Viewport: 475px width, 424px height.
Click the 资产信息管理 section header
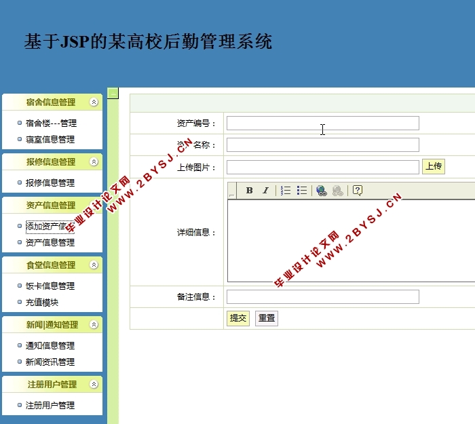coord(52,206)
